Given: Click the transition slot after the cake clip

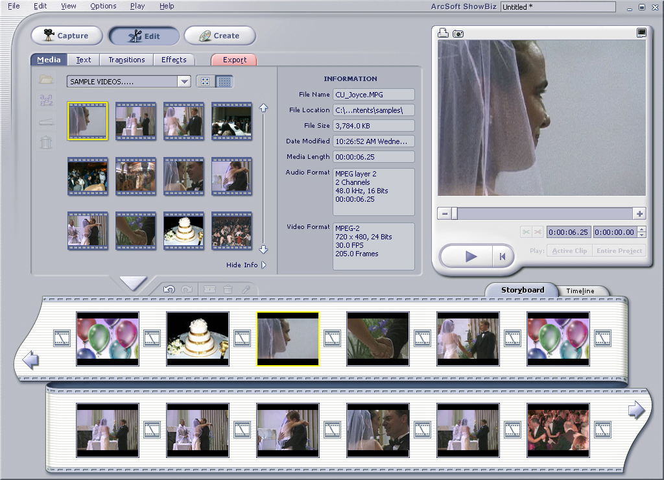Looking at the screenshot, I should [x=243, y=338].
